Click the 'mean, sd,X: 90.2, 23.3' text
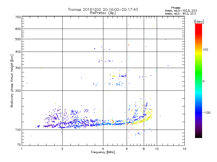 tap(180, 13)
